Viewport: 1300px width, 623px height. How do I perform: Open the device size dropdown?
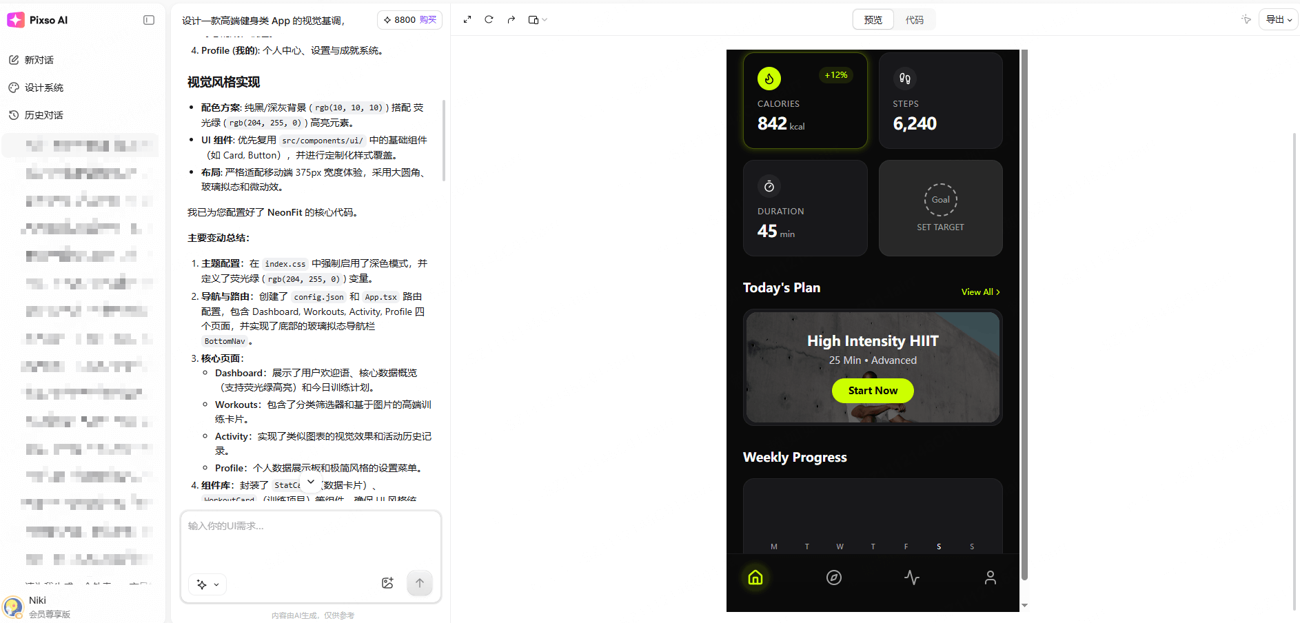[537, 20]
